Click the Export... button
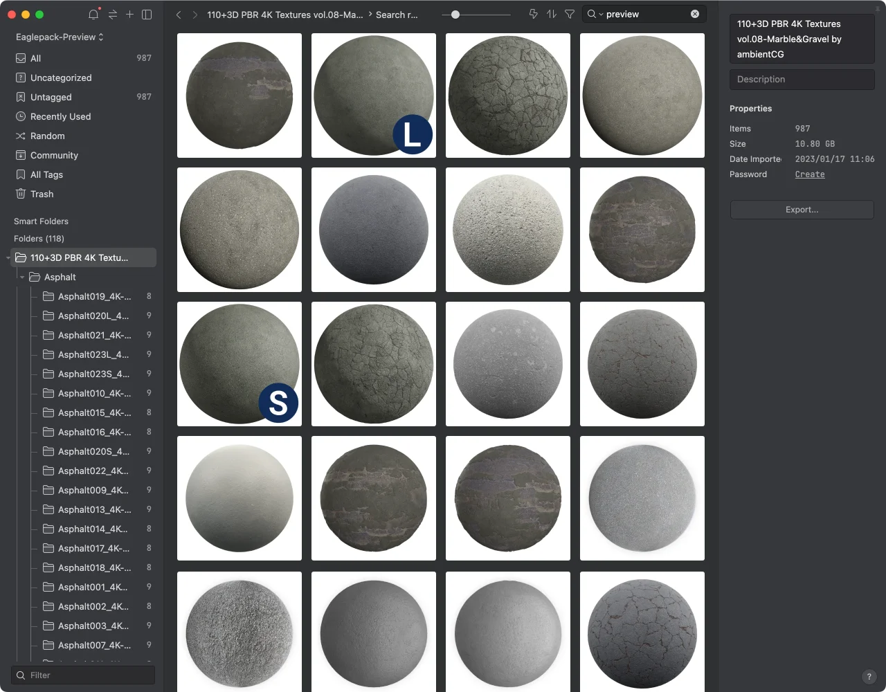This screenshot has width=886, height=692. (802, 210)
